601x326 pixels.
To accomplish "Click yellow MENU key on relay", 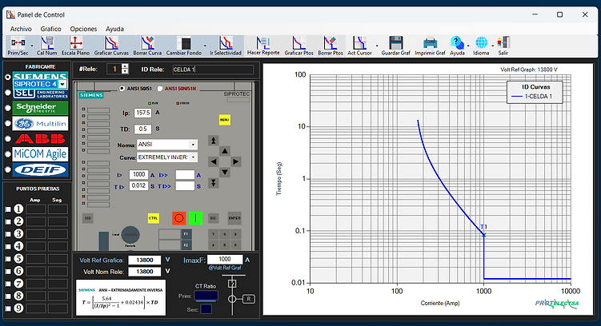I will pyautogui.click(x=225, y=120).
